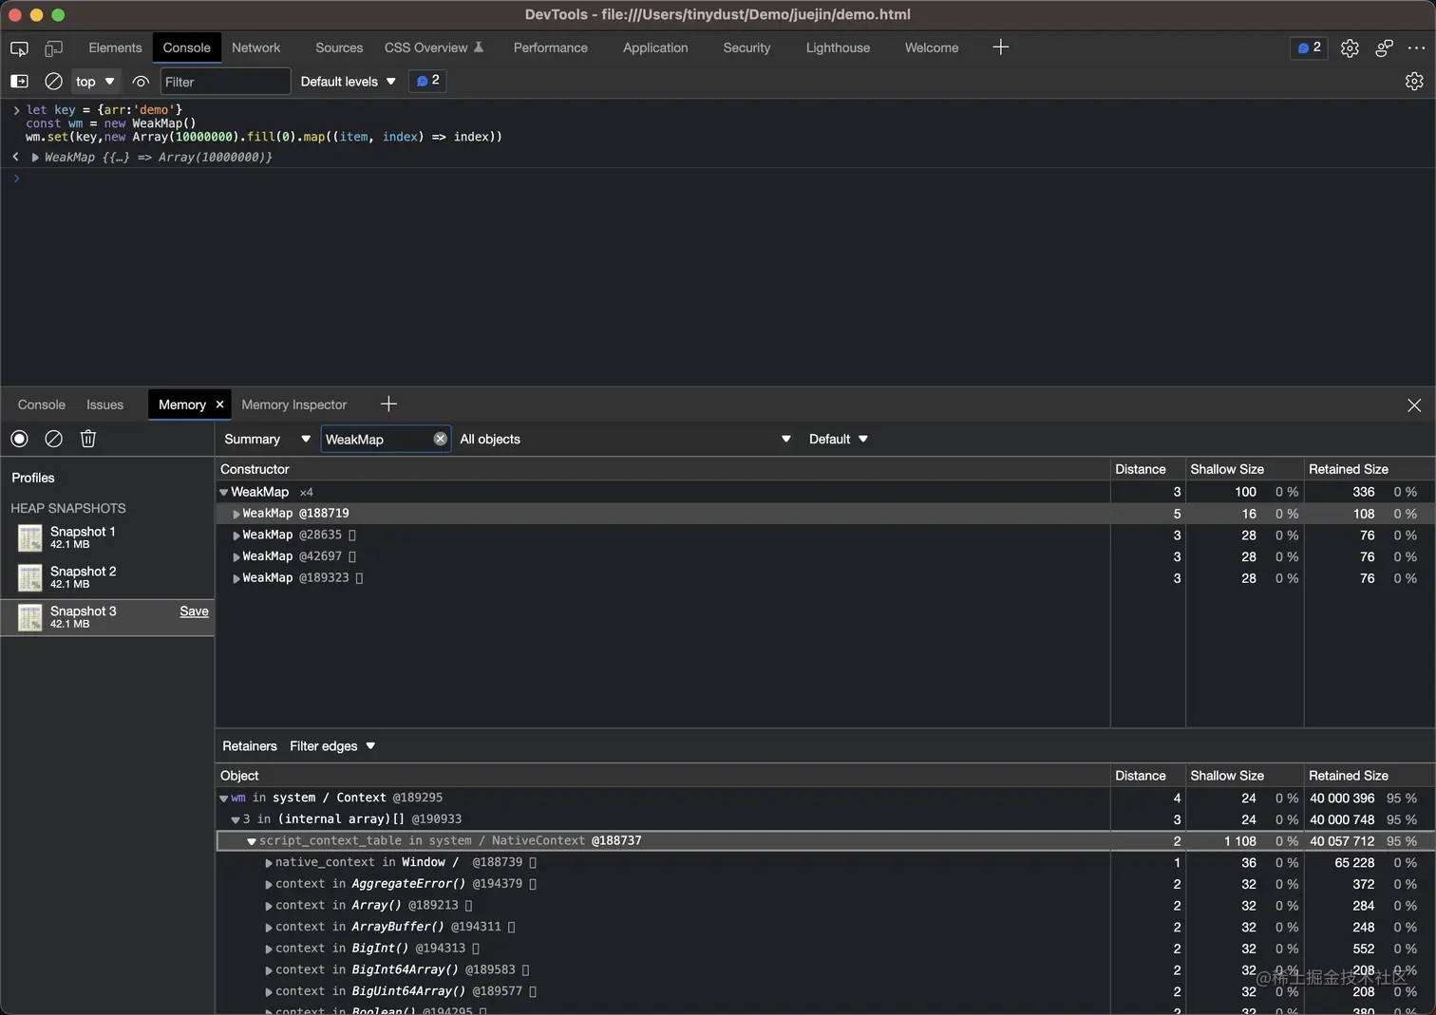This screenshot has width=1436, height=1015.
Task: Open the Security tab
Action: click(x=746, y=47)
